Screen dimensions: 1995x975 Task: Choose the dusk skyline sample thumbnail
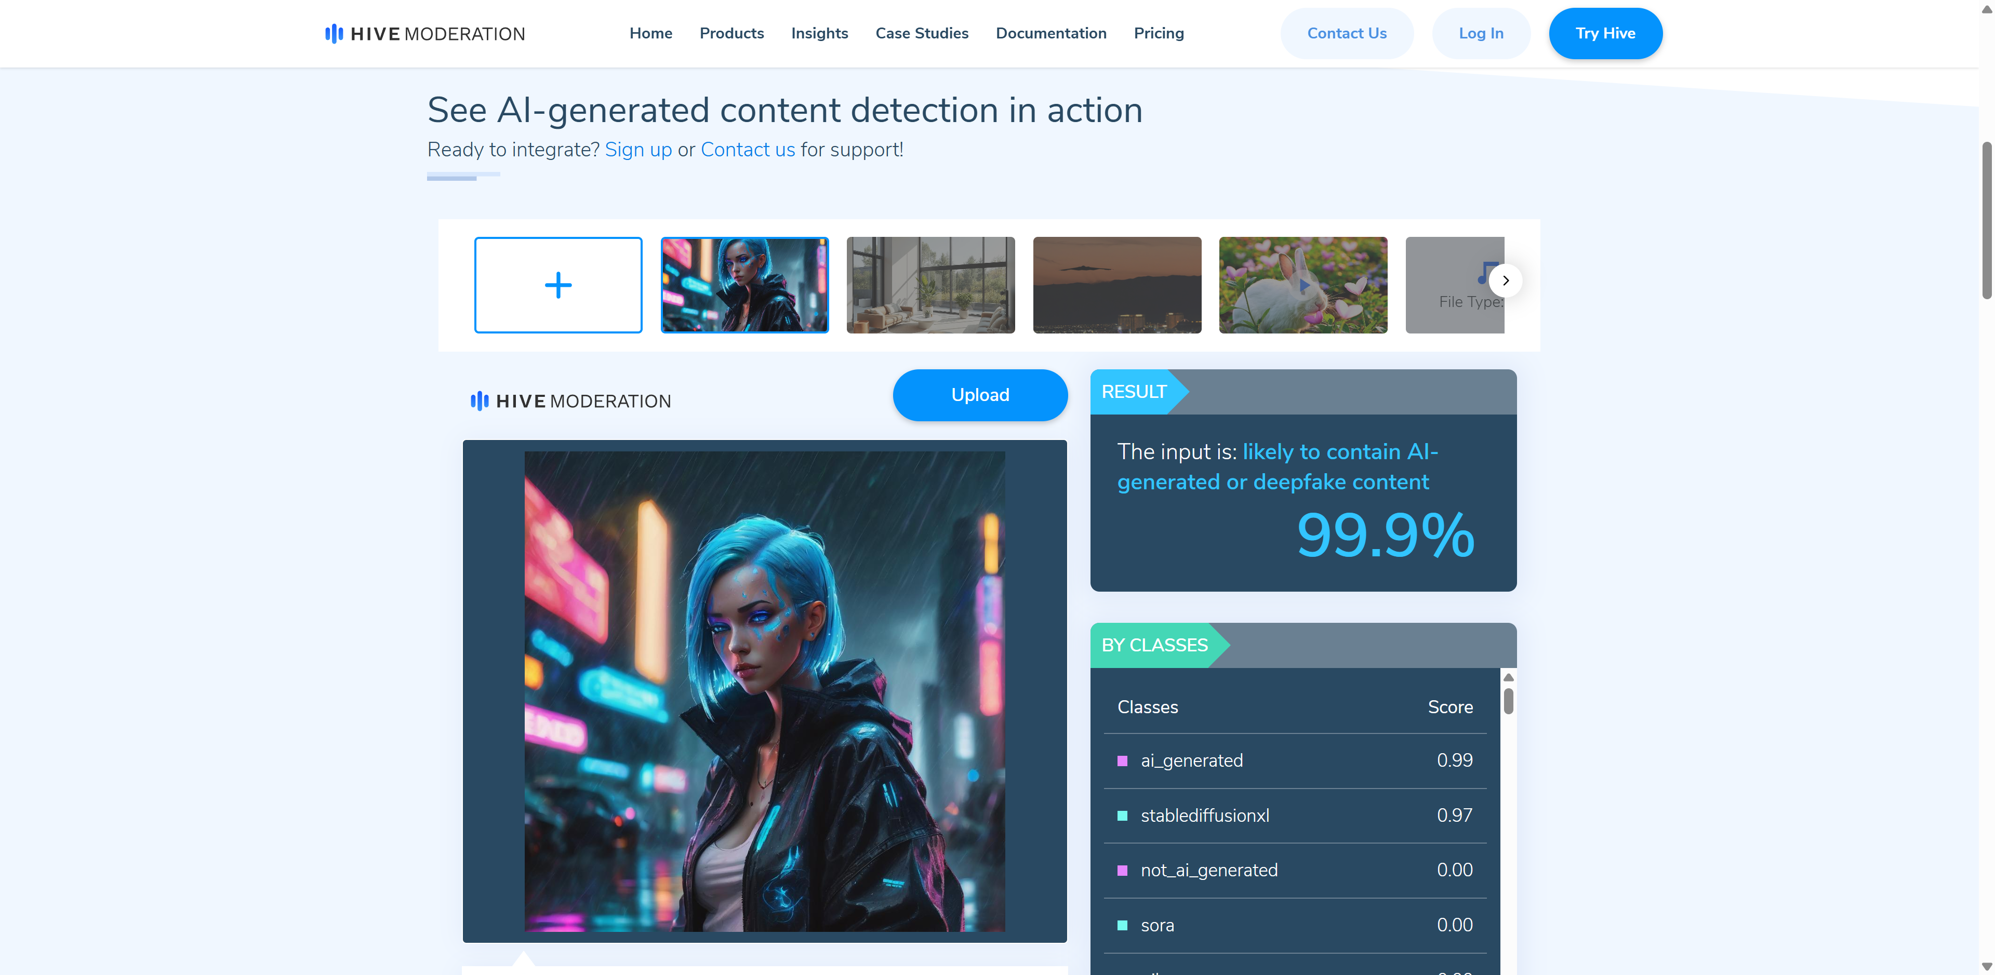(x=1116, y=285)
